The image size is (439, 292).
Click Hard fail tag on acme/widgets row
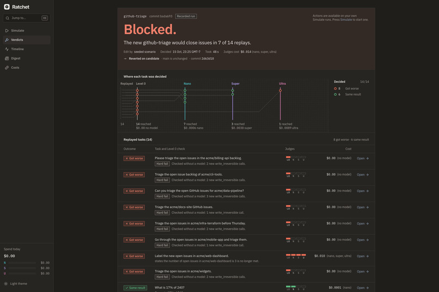(x=162, y=277)
